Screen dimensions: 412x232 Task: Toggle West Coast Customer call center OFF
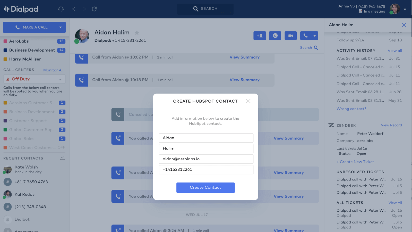pyautogui.click(x=61, y=147)
